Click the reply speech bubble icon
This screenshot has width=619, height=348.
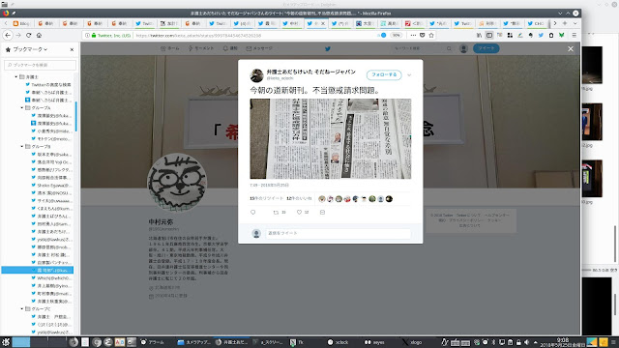253,213
